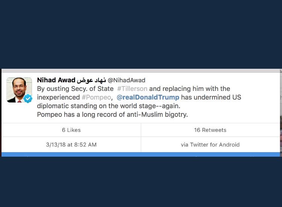Screen dimensions: 282x207
Task: Click the scroll arrow at top-right corner
Action: pyautogui.click(x=280, y=71)
